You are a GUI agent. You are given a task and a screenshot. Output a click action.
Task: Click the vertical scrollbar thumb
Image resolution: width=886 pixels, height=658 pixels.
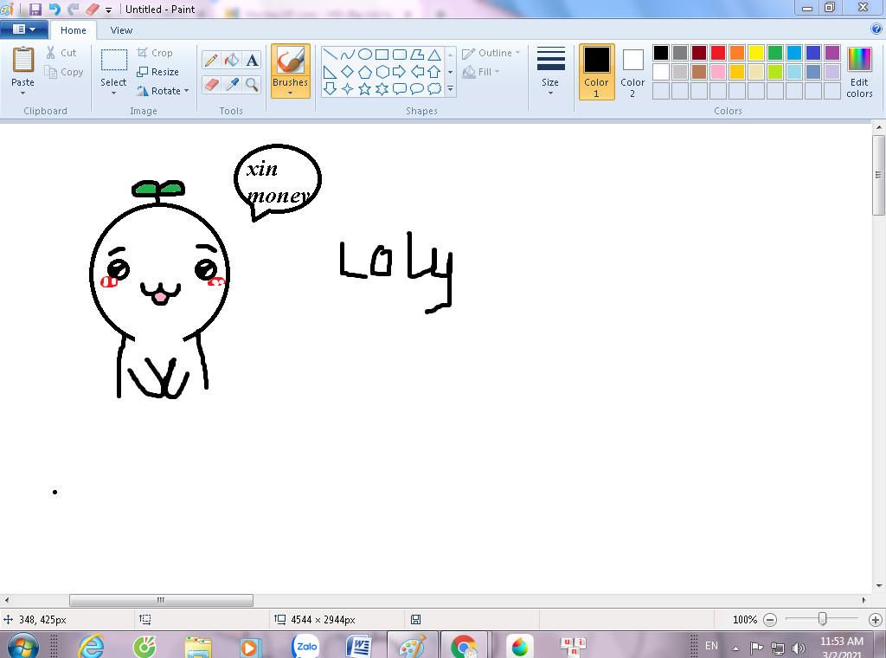879,174
